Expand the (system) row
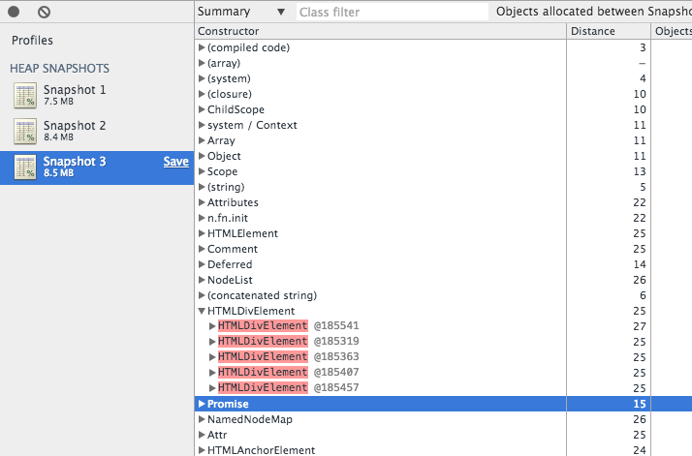Viewport: 692px width, 456px height. (202, 78)
